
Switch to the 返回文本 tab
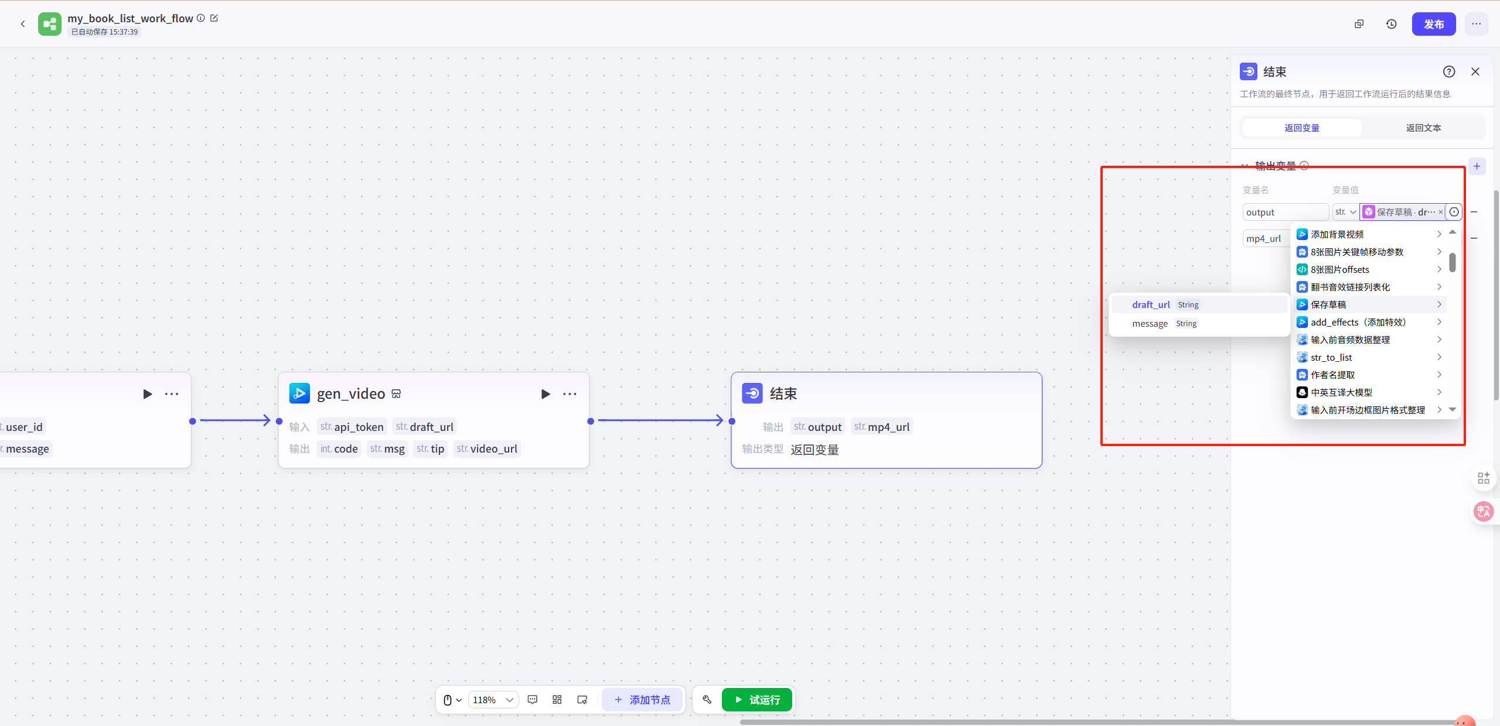pos(1423,128)
